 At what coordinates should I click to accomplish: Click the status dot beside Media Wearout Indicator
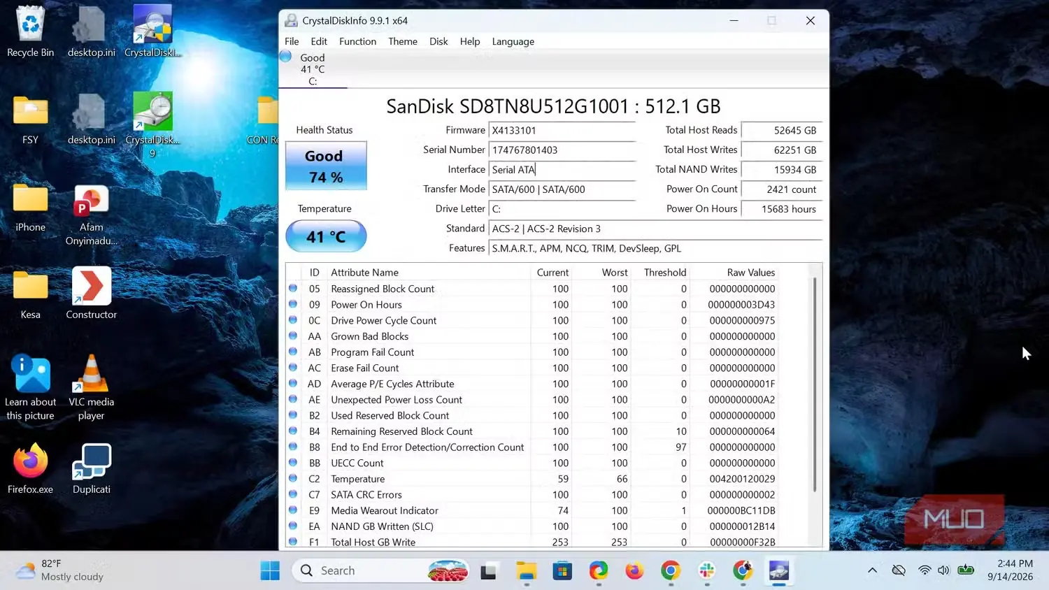coord(293,510)
